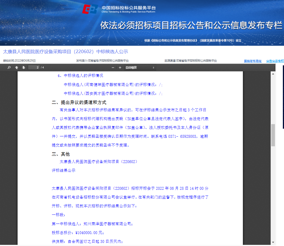
Task: Click the 三、其他 section heading
Action: click(x=61, y=154)
